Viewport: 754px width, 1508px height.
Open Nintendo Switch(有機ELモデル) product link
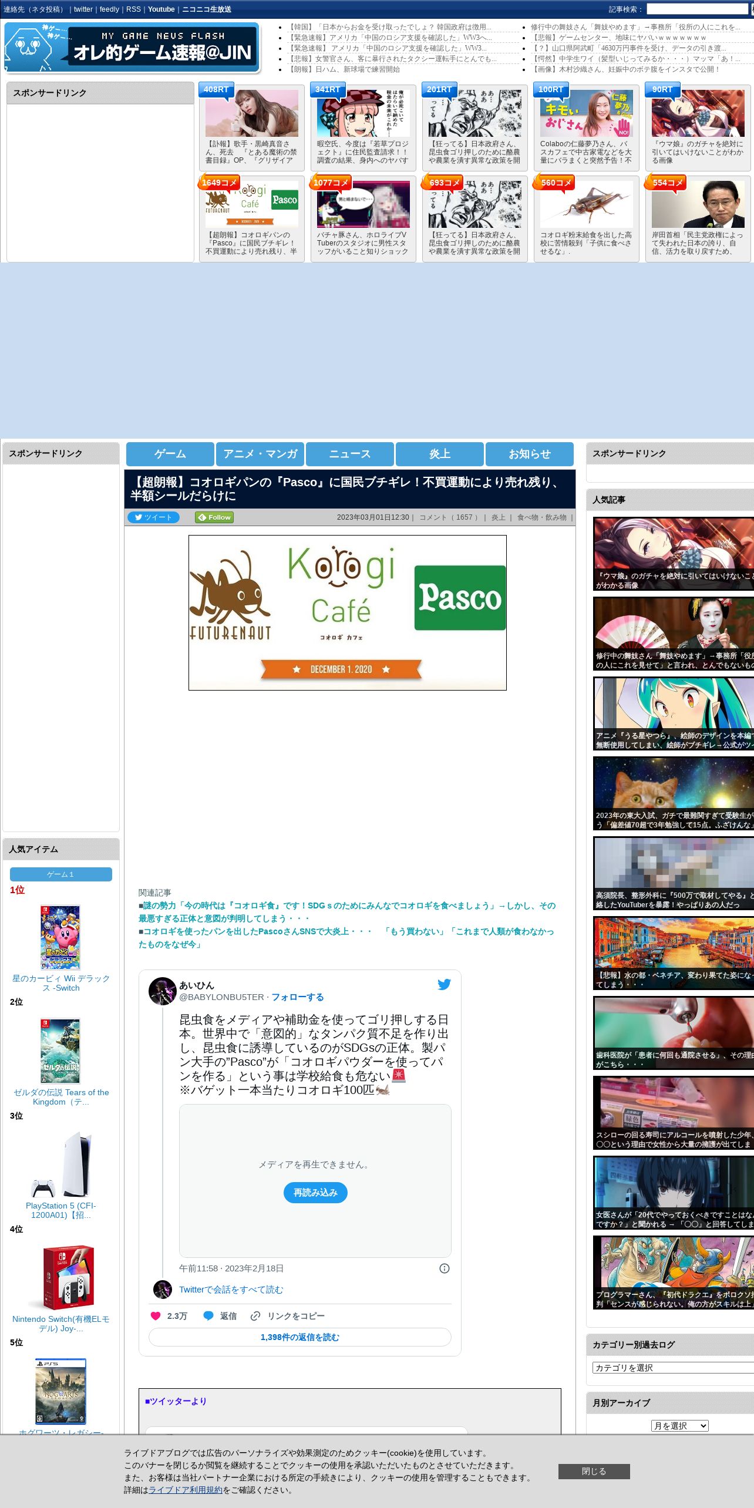pyautogui.click(x=61, y=1324)
